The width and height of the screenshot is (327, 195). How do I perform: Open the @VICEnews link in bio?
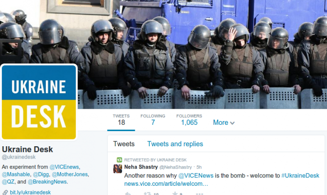(x=64, y=167)
